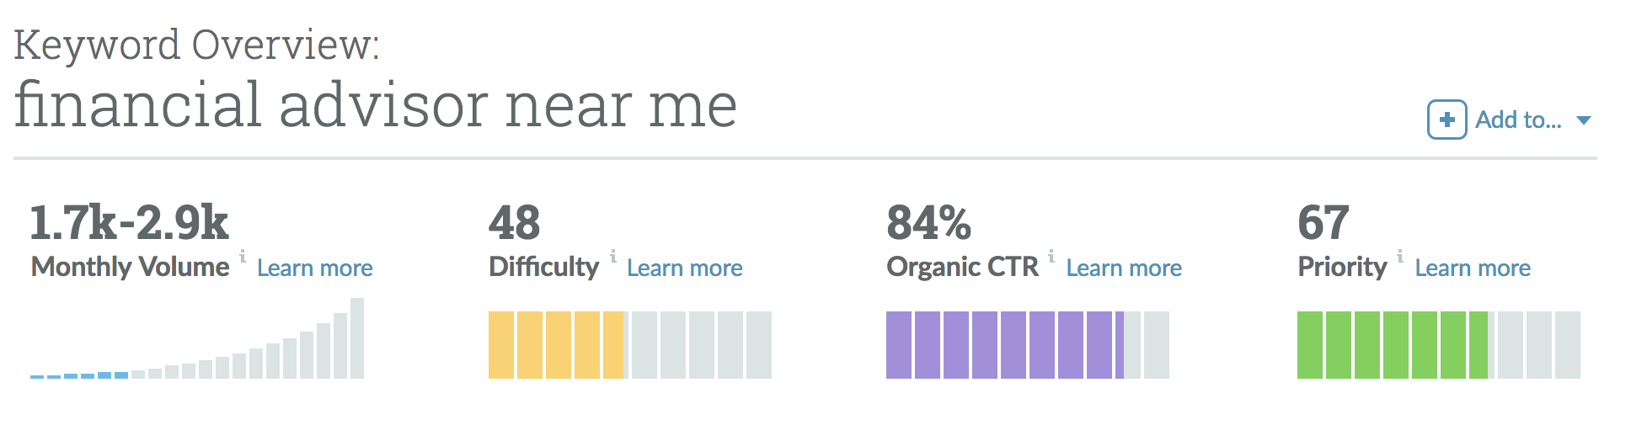Select the Difficulty score 48
Image resolution: width=1631 pixels, height=441 pixels.
pyautogui.click(x=514, y=223)
